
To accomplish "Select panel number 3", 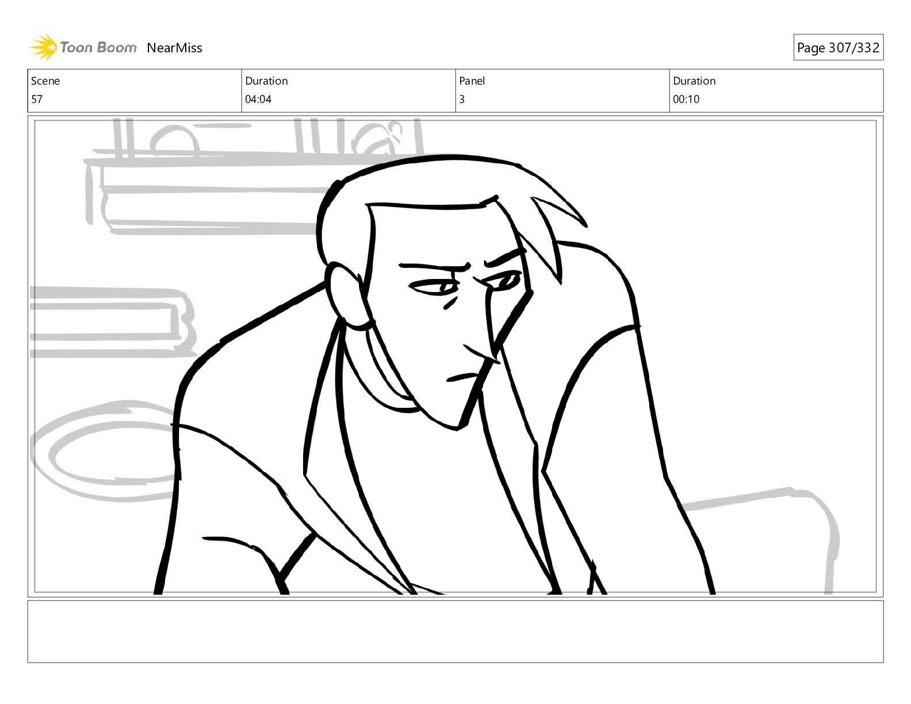I will pyautogui.click(x=462, y=99).
